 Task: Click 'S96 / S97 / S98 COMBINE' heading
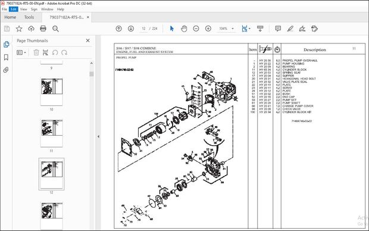(x=136, y=48)
